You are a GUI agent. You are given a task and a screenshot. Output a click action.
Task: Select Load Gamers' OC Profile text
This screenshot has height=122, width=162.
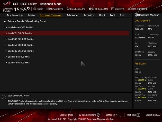click(20, 27)
